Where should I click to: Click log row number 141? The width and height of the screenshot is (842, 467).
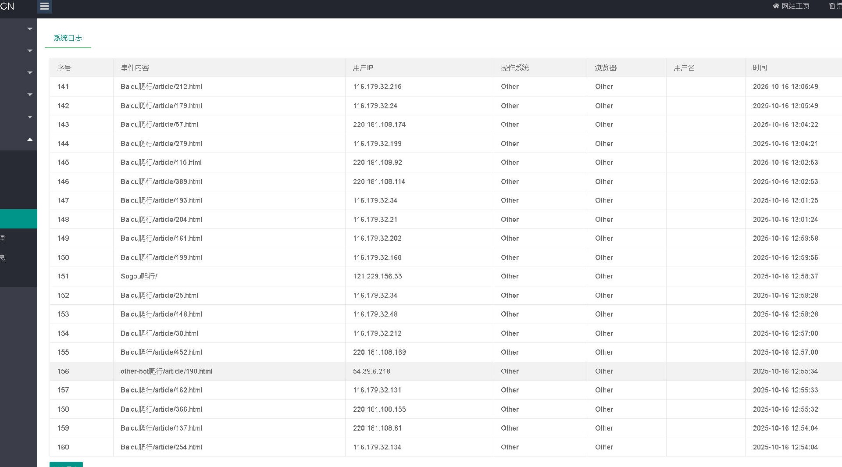pyautogui.click(x=63, y=87)
